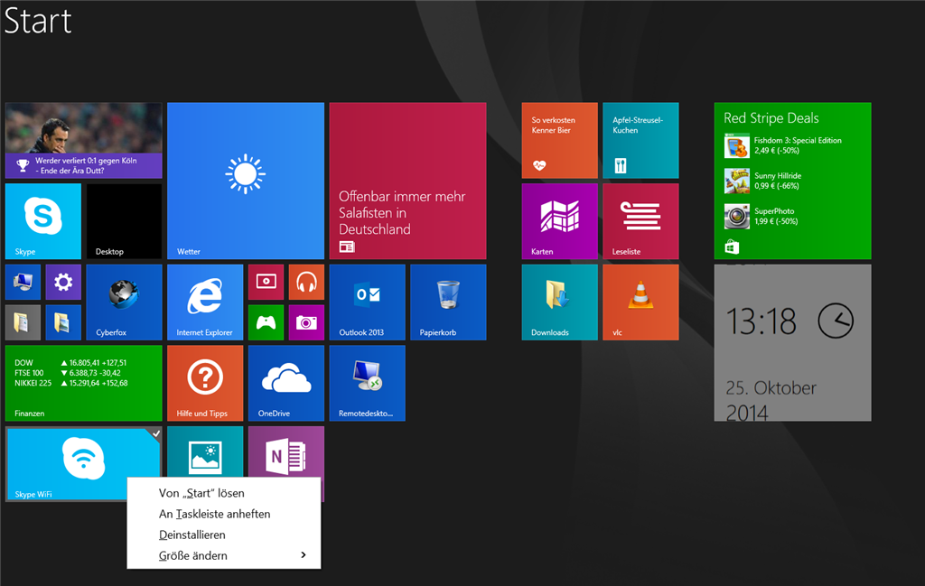Open the sports news tile about Werder
The width and height of the screenshot is (925, 586).
tap(83, 140)
